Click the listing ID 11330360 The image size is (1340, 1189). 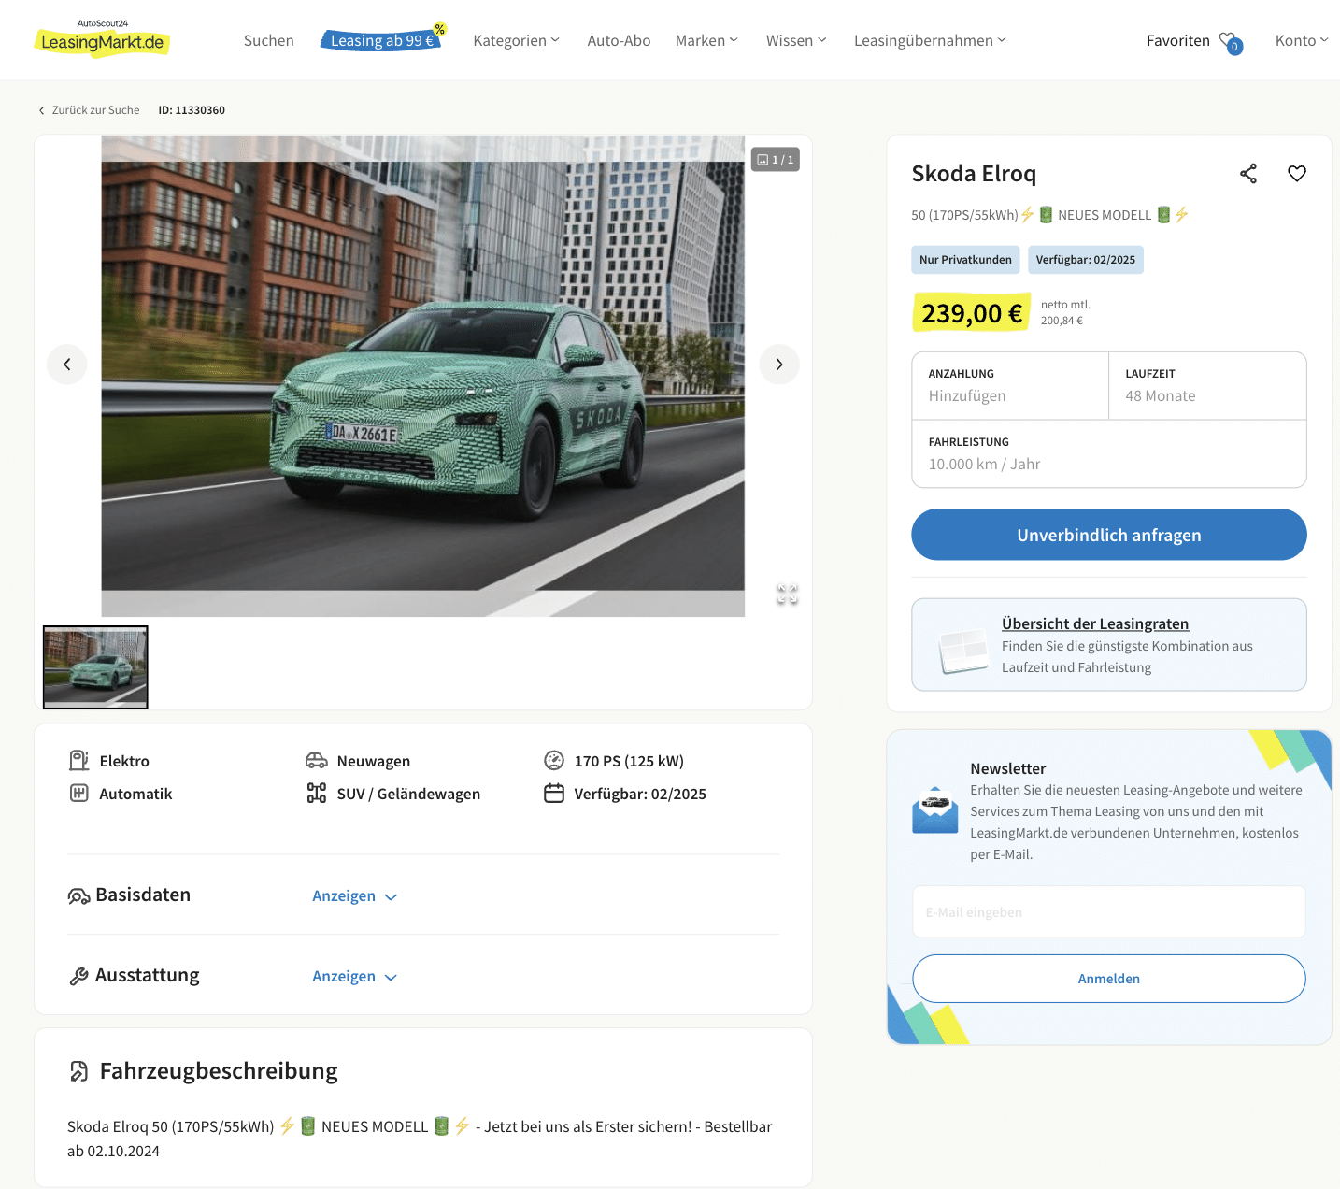point(192,110)
